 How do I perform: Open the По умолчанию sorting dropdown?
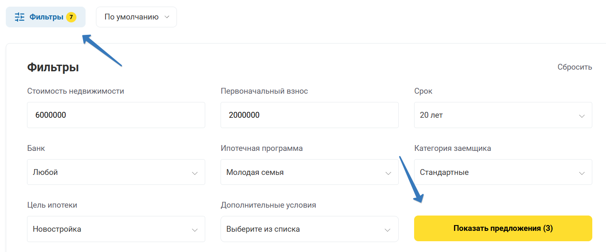(x=136, y=17)
